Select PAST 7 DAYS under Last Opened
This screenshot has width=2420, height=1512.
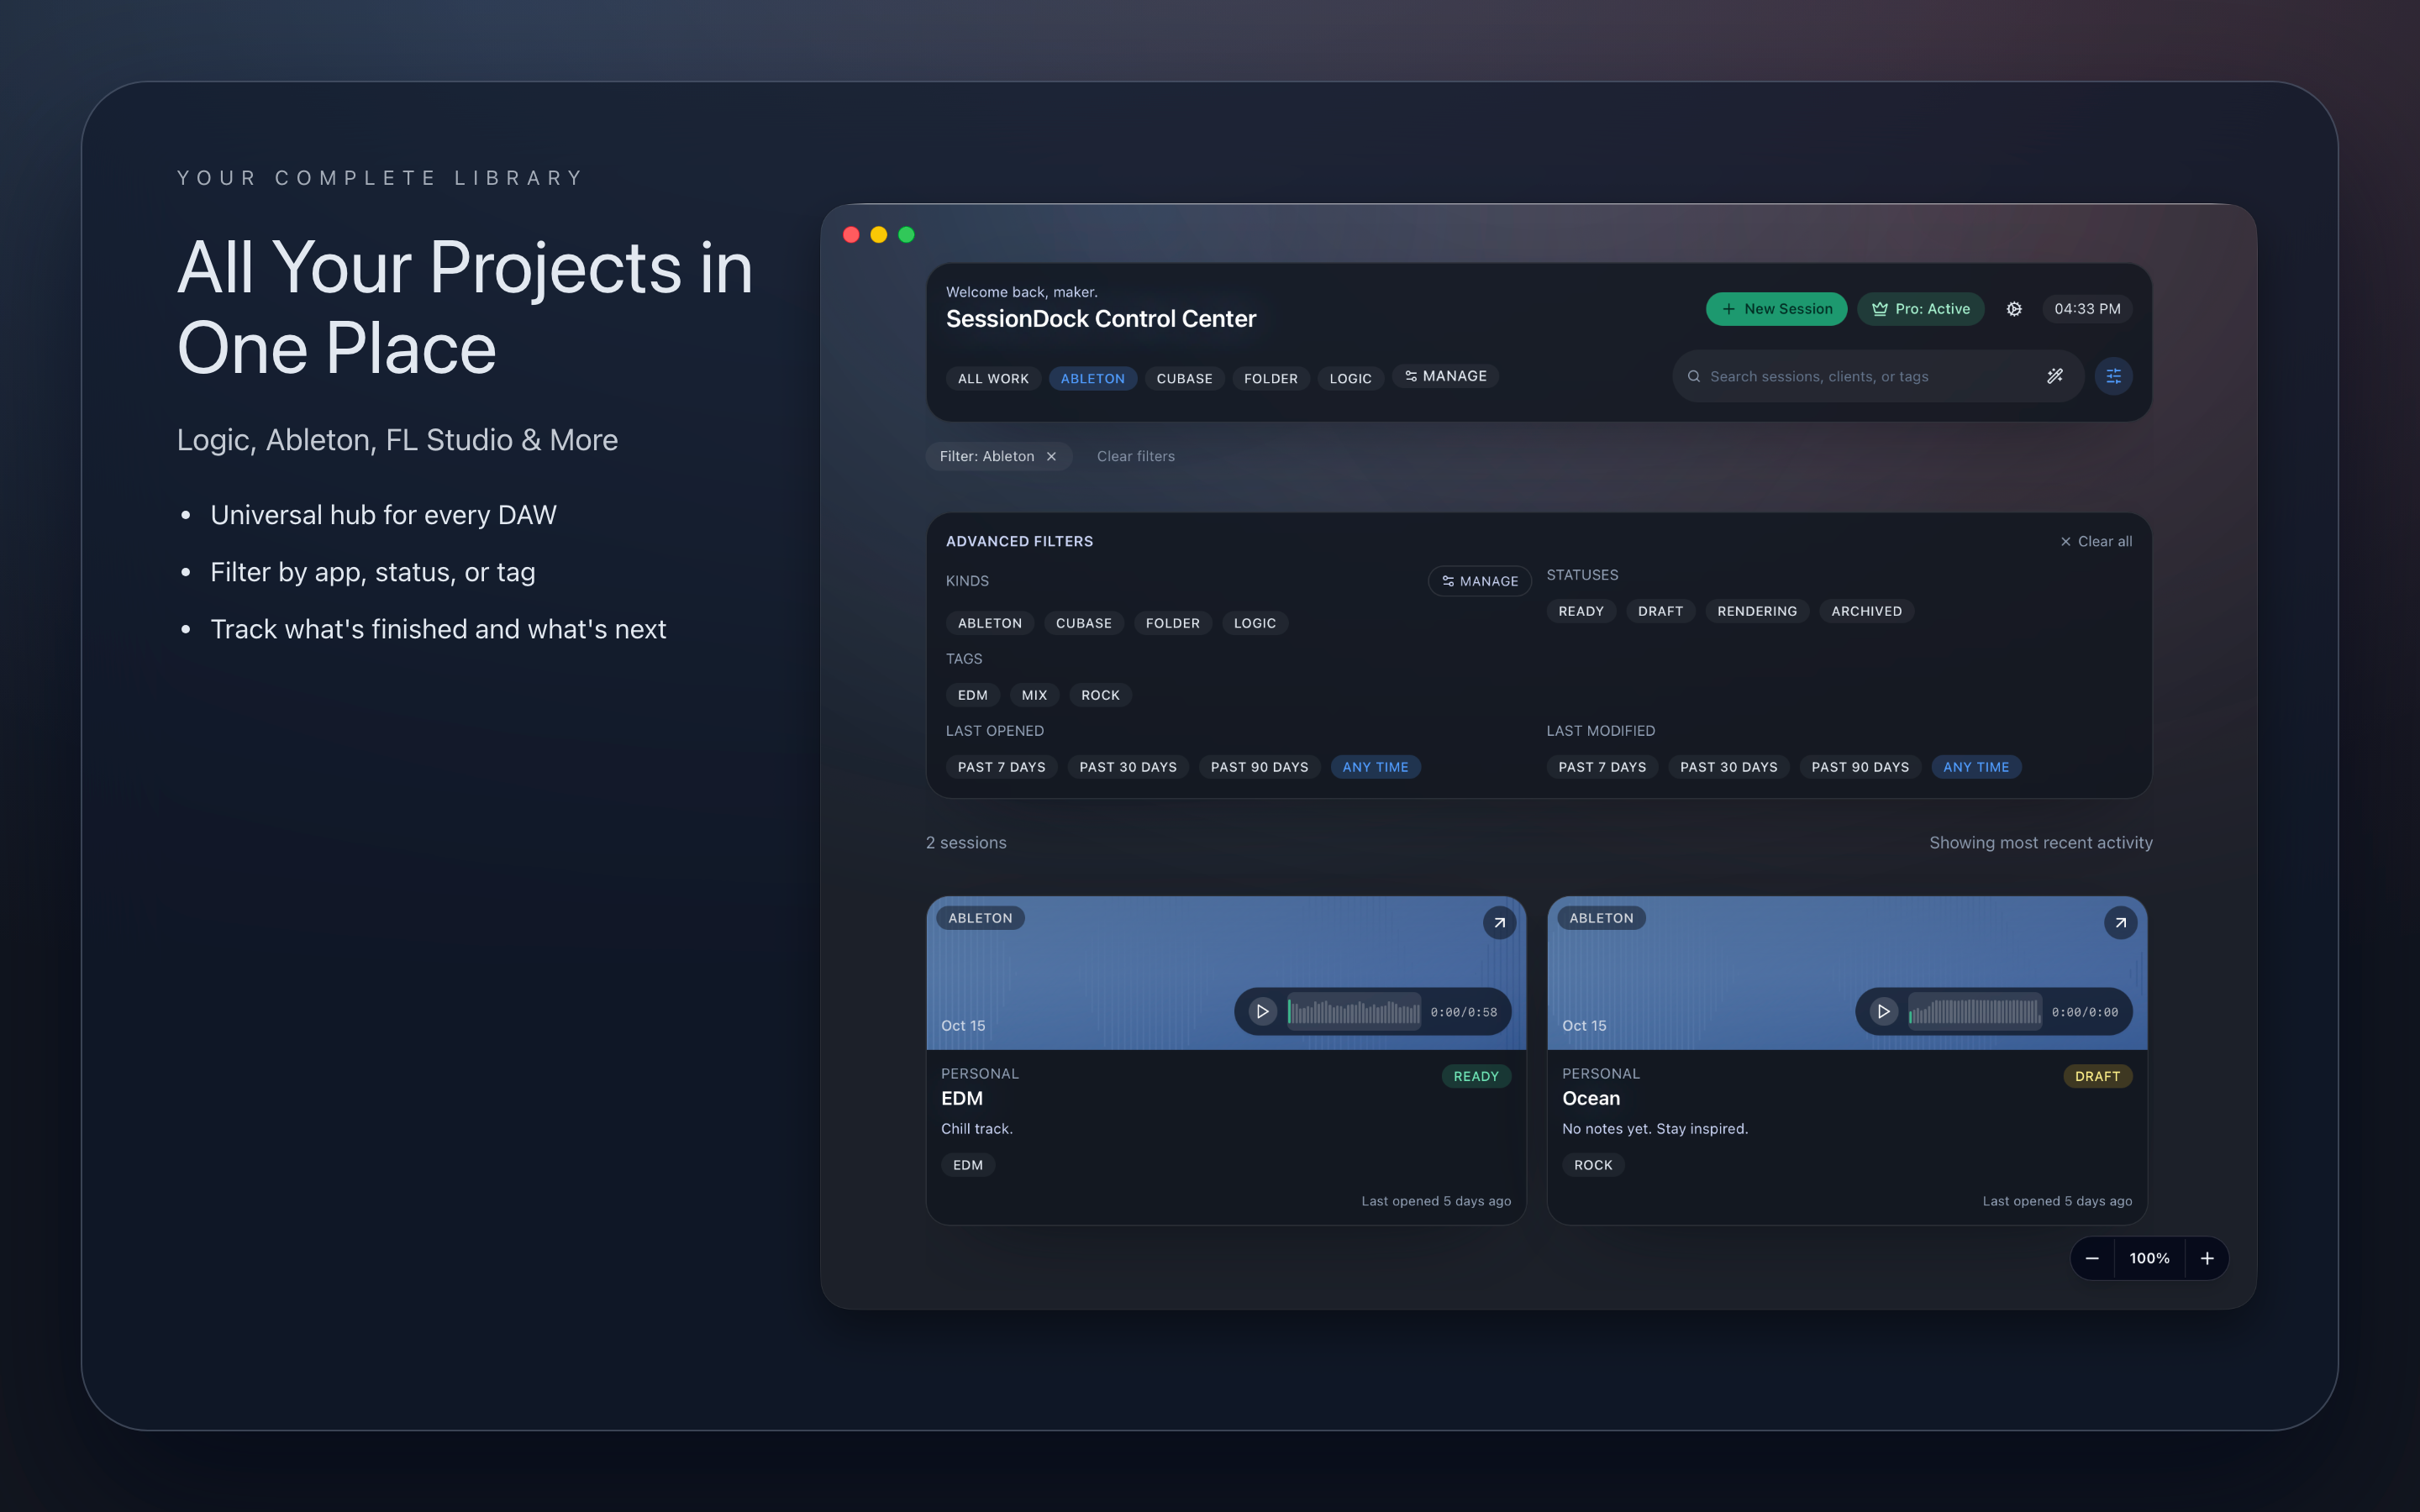pyautogui.click(x=1001, y=766)
